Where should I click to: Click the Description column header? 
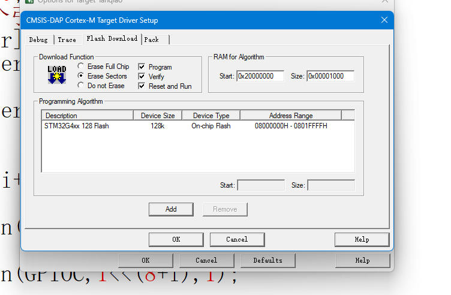pos(88,116)
